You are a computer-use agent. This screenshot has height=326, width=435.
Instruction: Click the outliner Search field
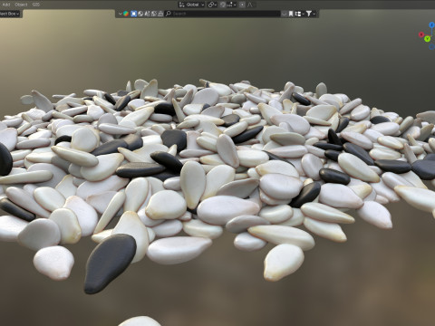pyautogui.click(x=223, y=14)
